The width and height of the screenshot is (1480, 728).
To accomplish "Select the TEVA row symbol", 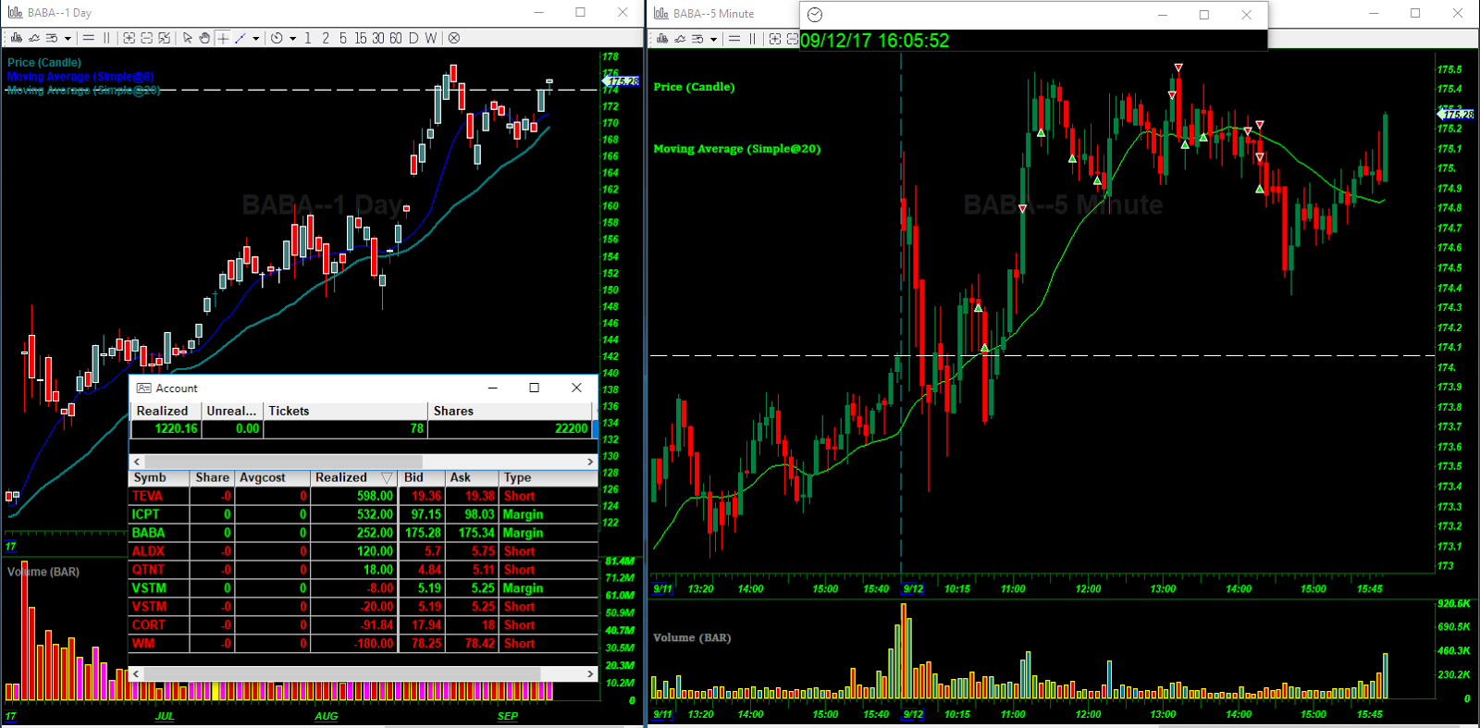I will [x=147, y=497].
